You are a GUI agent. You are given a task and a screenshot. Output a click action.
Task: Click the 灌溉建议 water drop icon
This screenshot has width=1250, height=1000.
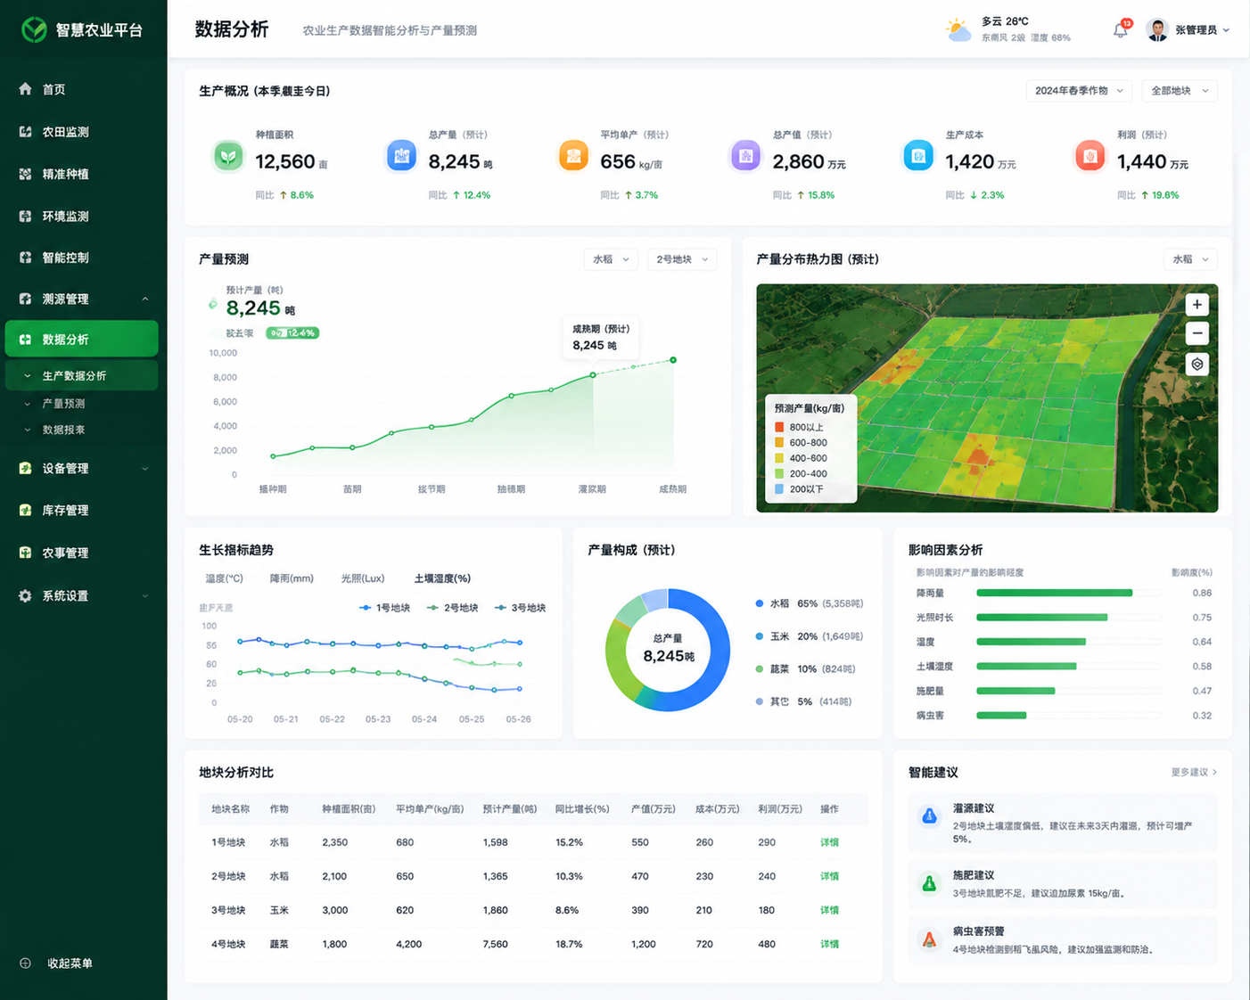929,816
